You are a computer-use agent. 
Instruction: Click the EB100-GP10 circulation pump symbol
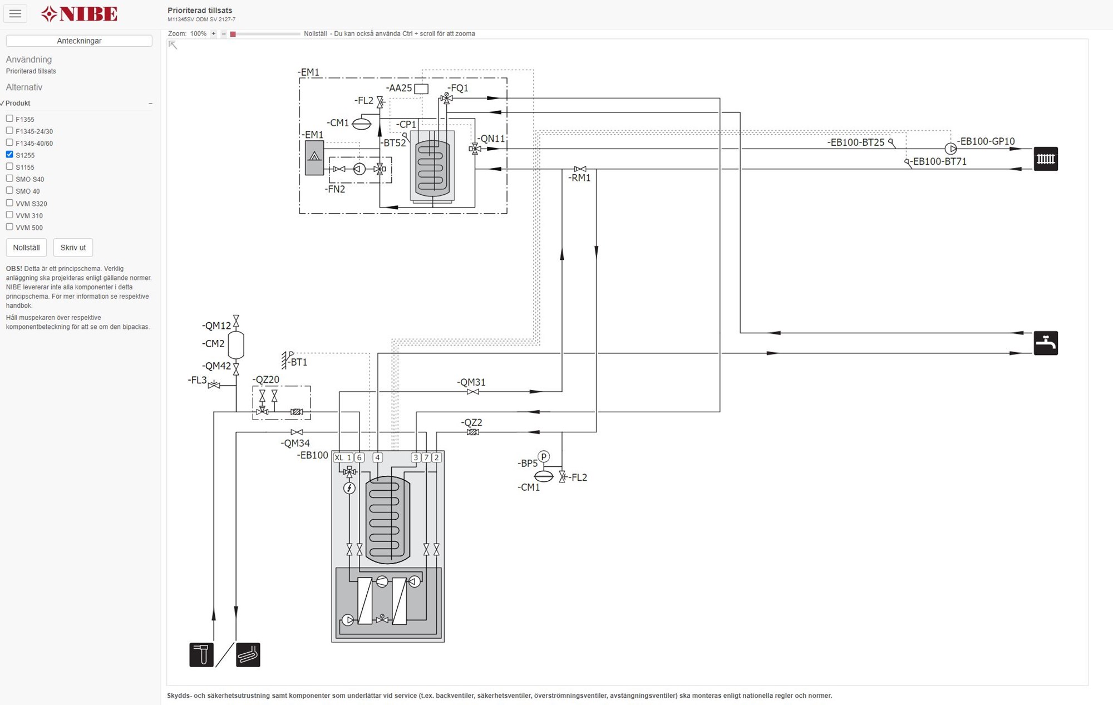coord(951,149)
